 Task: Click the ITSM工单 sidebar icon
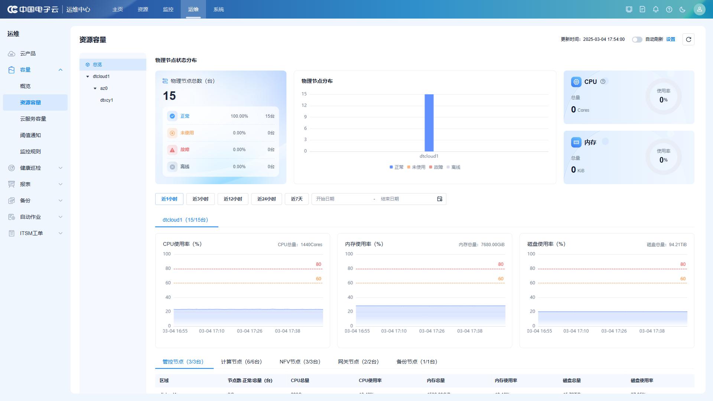pos(12,233)
